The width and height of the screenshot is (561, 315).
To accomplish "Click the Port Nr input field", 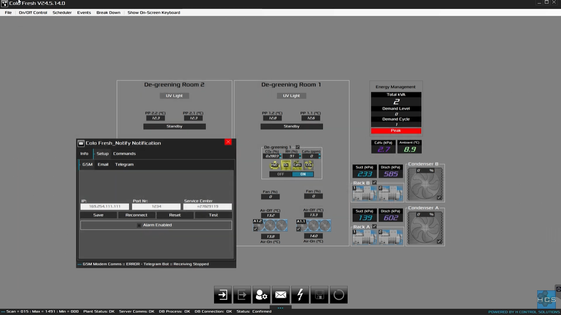I will (x=156, y=206).
